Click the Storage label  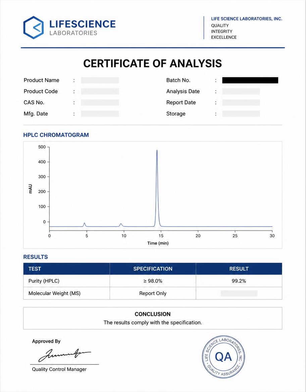click(176, 114)
